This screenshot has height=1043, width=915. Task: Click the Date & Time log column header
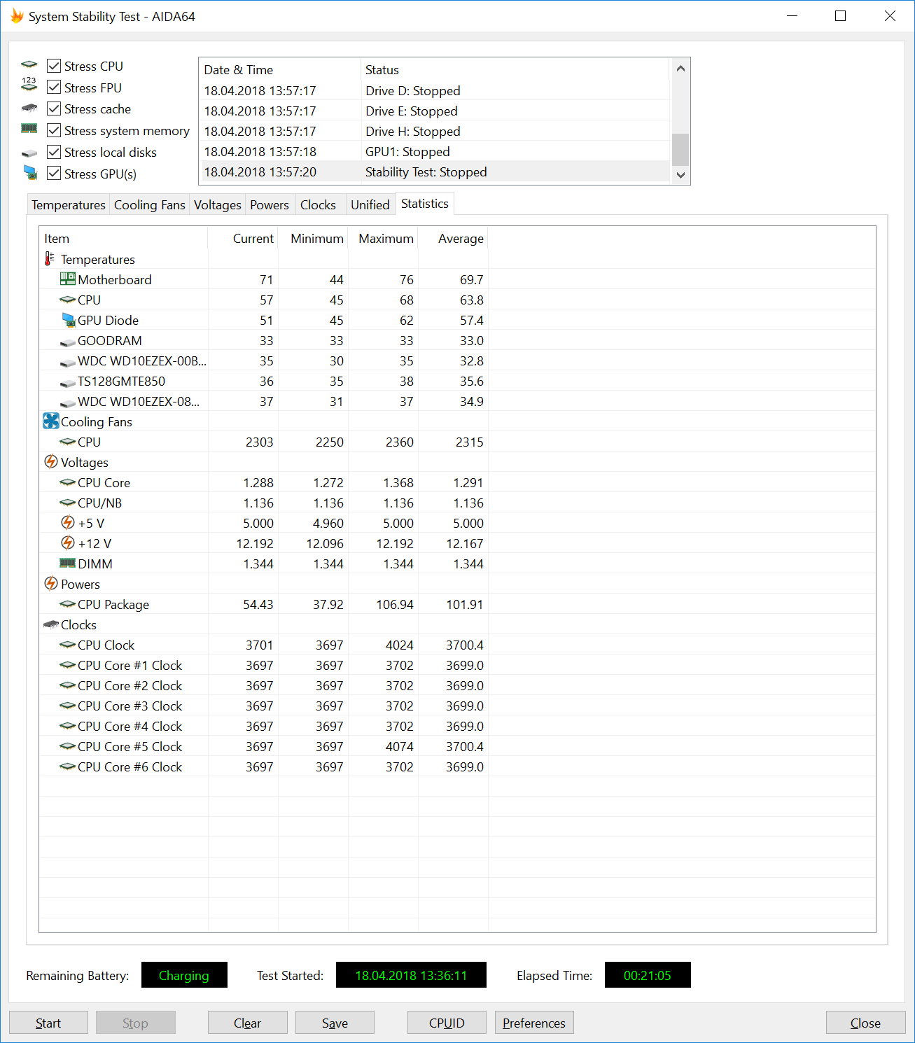[280, 70]
